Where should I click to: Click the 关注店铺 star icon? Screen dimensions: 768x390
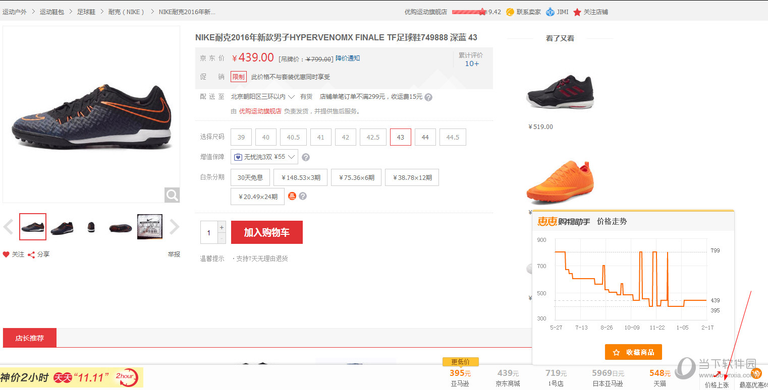[x=577, y=12]
